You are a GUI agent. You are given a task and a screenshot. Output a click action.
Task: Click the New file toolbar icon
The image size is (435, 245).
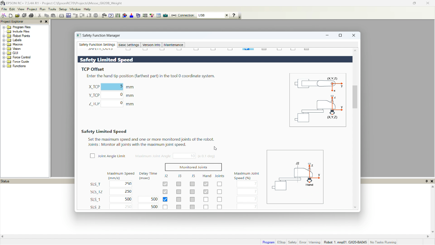(x=11, y=15)
